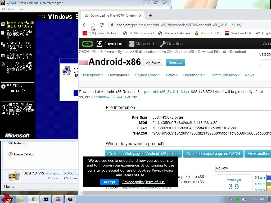The height and width of the screenshot is (203, 271).
Task: Go back in the Chrome browser
Action: [x=85, y=25]
